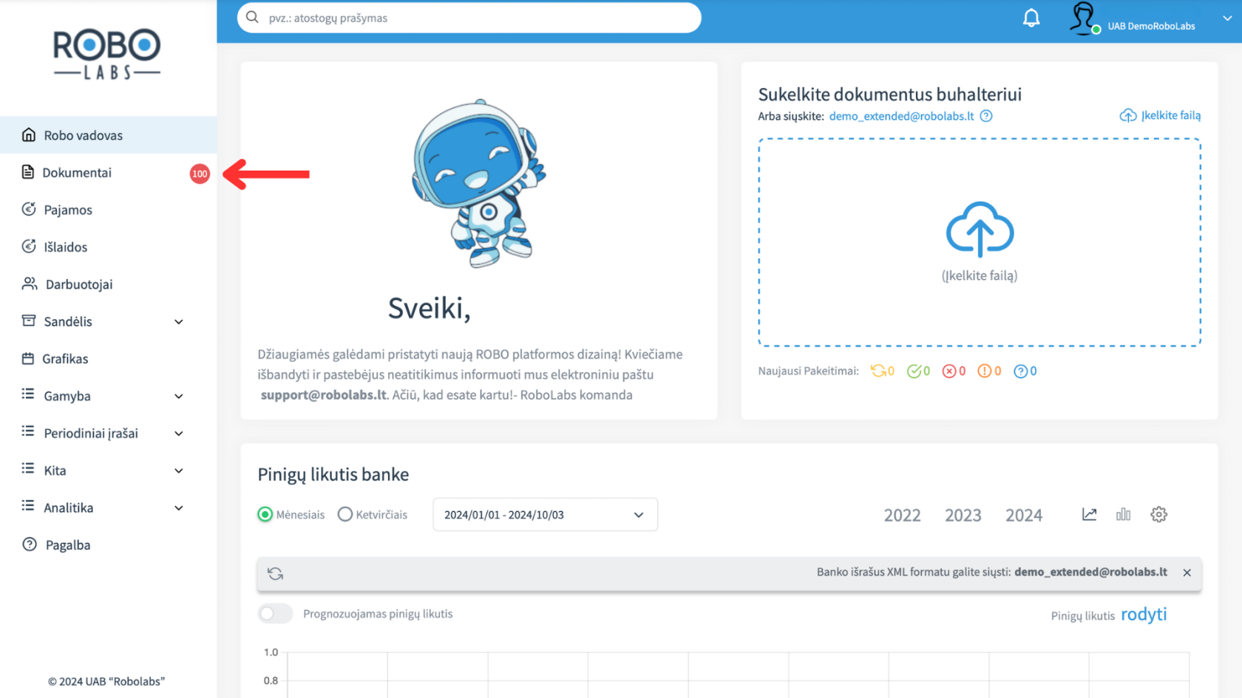The width and height of the screenshot is (1242, 698).
Task: Click the support@robolabs.lt email link
Action: (x=323, y=394)
